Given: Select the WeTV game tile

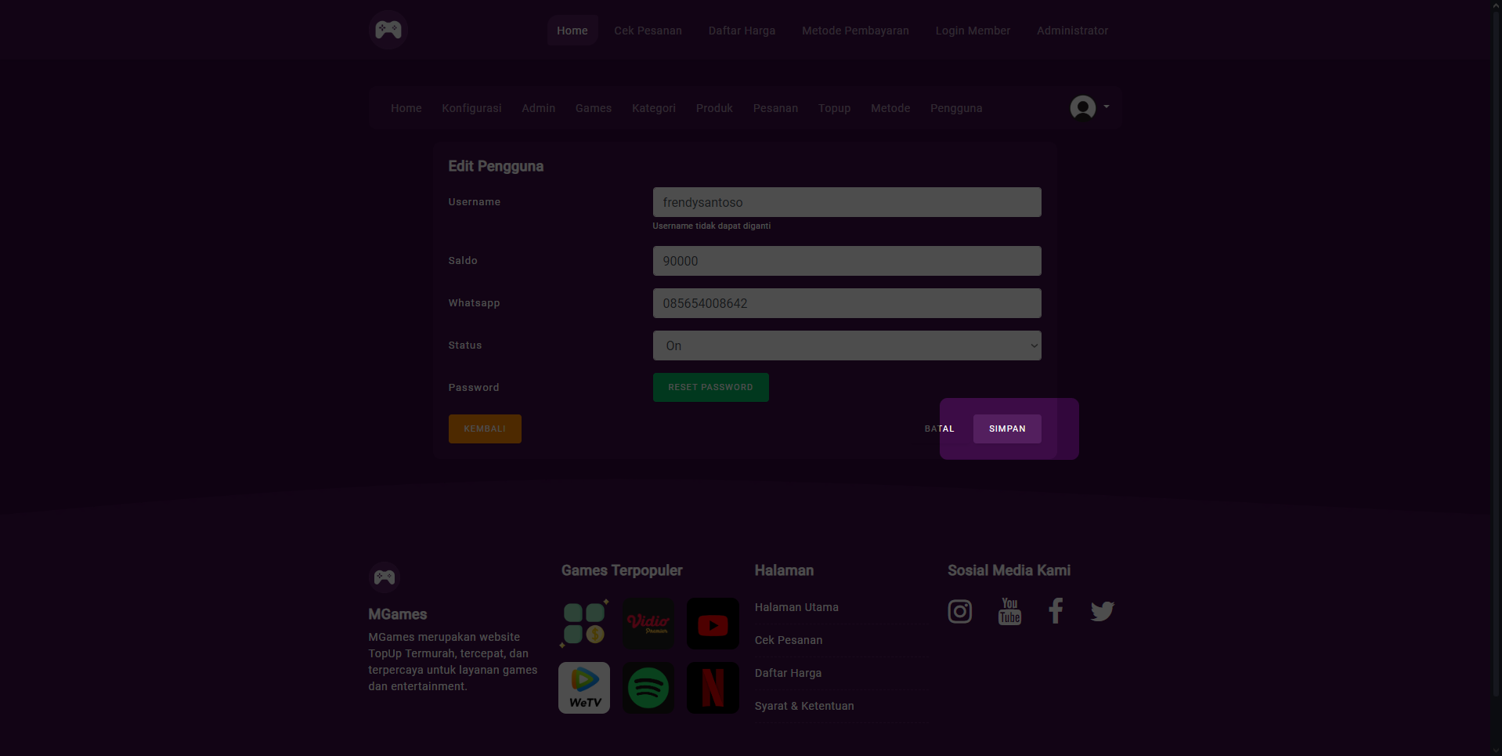Looking at the screenshot, I should coord(584,688).
